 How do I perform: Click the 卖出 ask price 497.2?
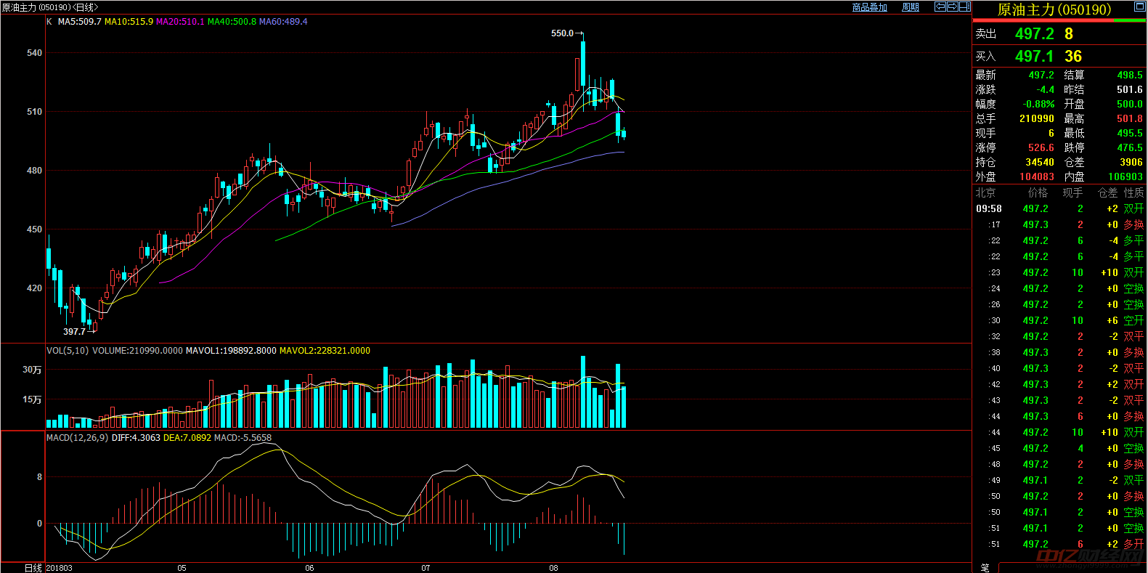[1034, 34]
